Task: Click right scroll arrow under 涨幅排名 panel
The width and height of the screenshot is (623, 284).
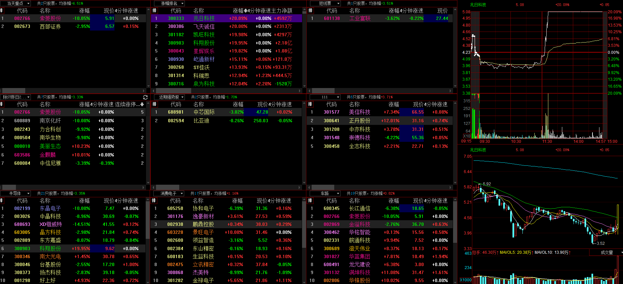Action: click(300, 91)
